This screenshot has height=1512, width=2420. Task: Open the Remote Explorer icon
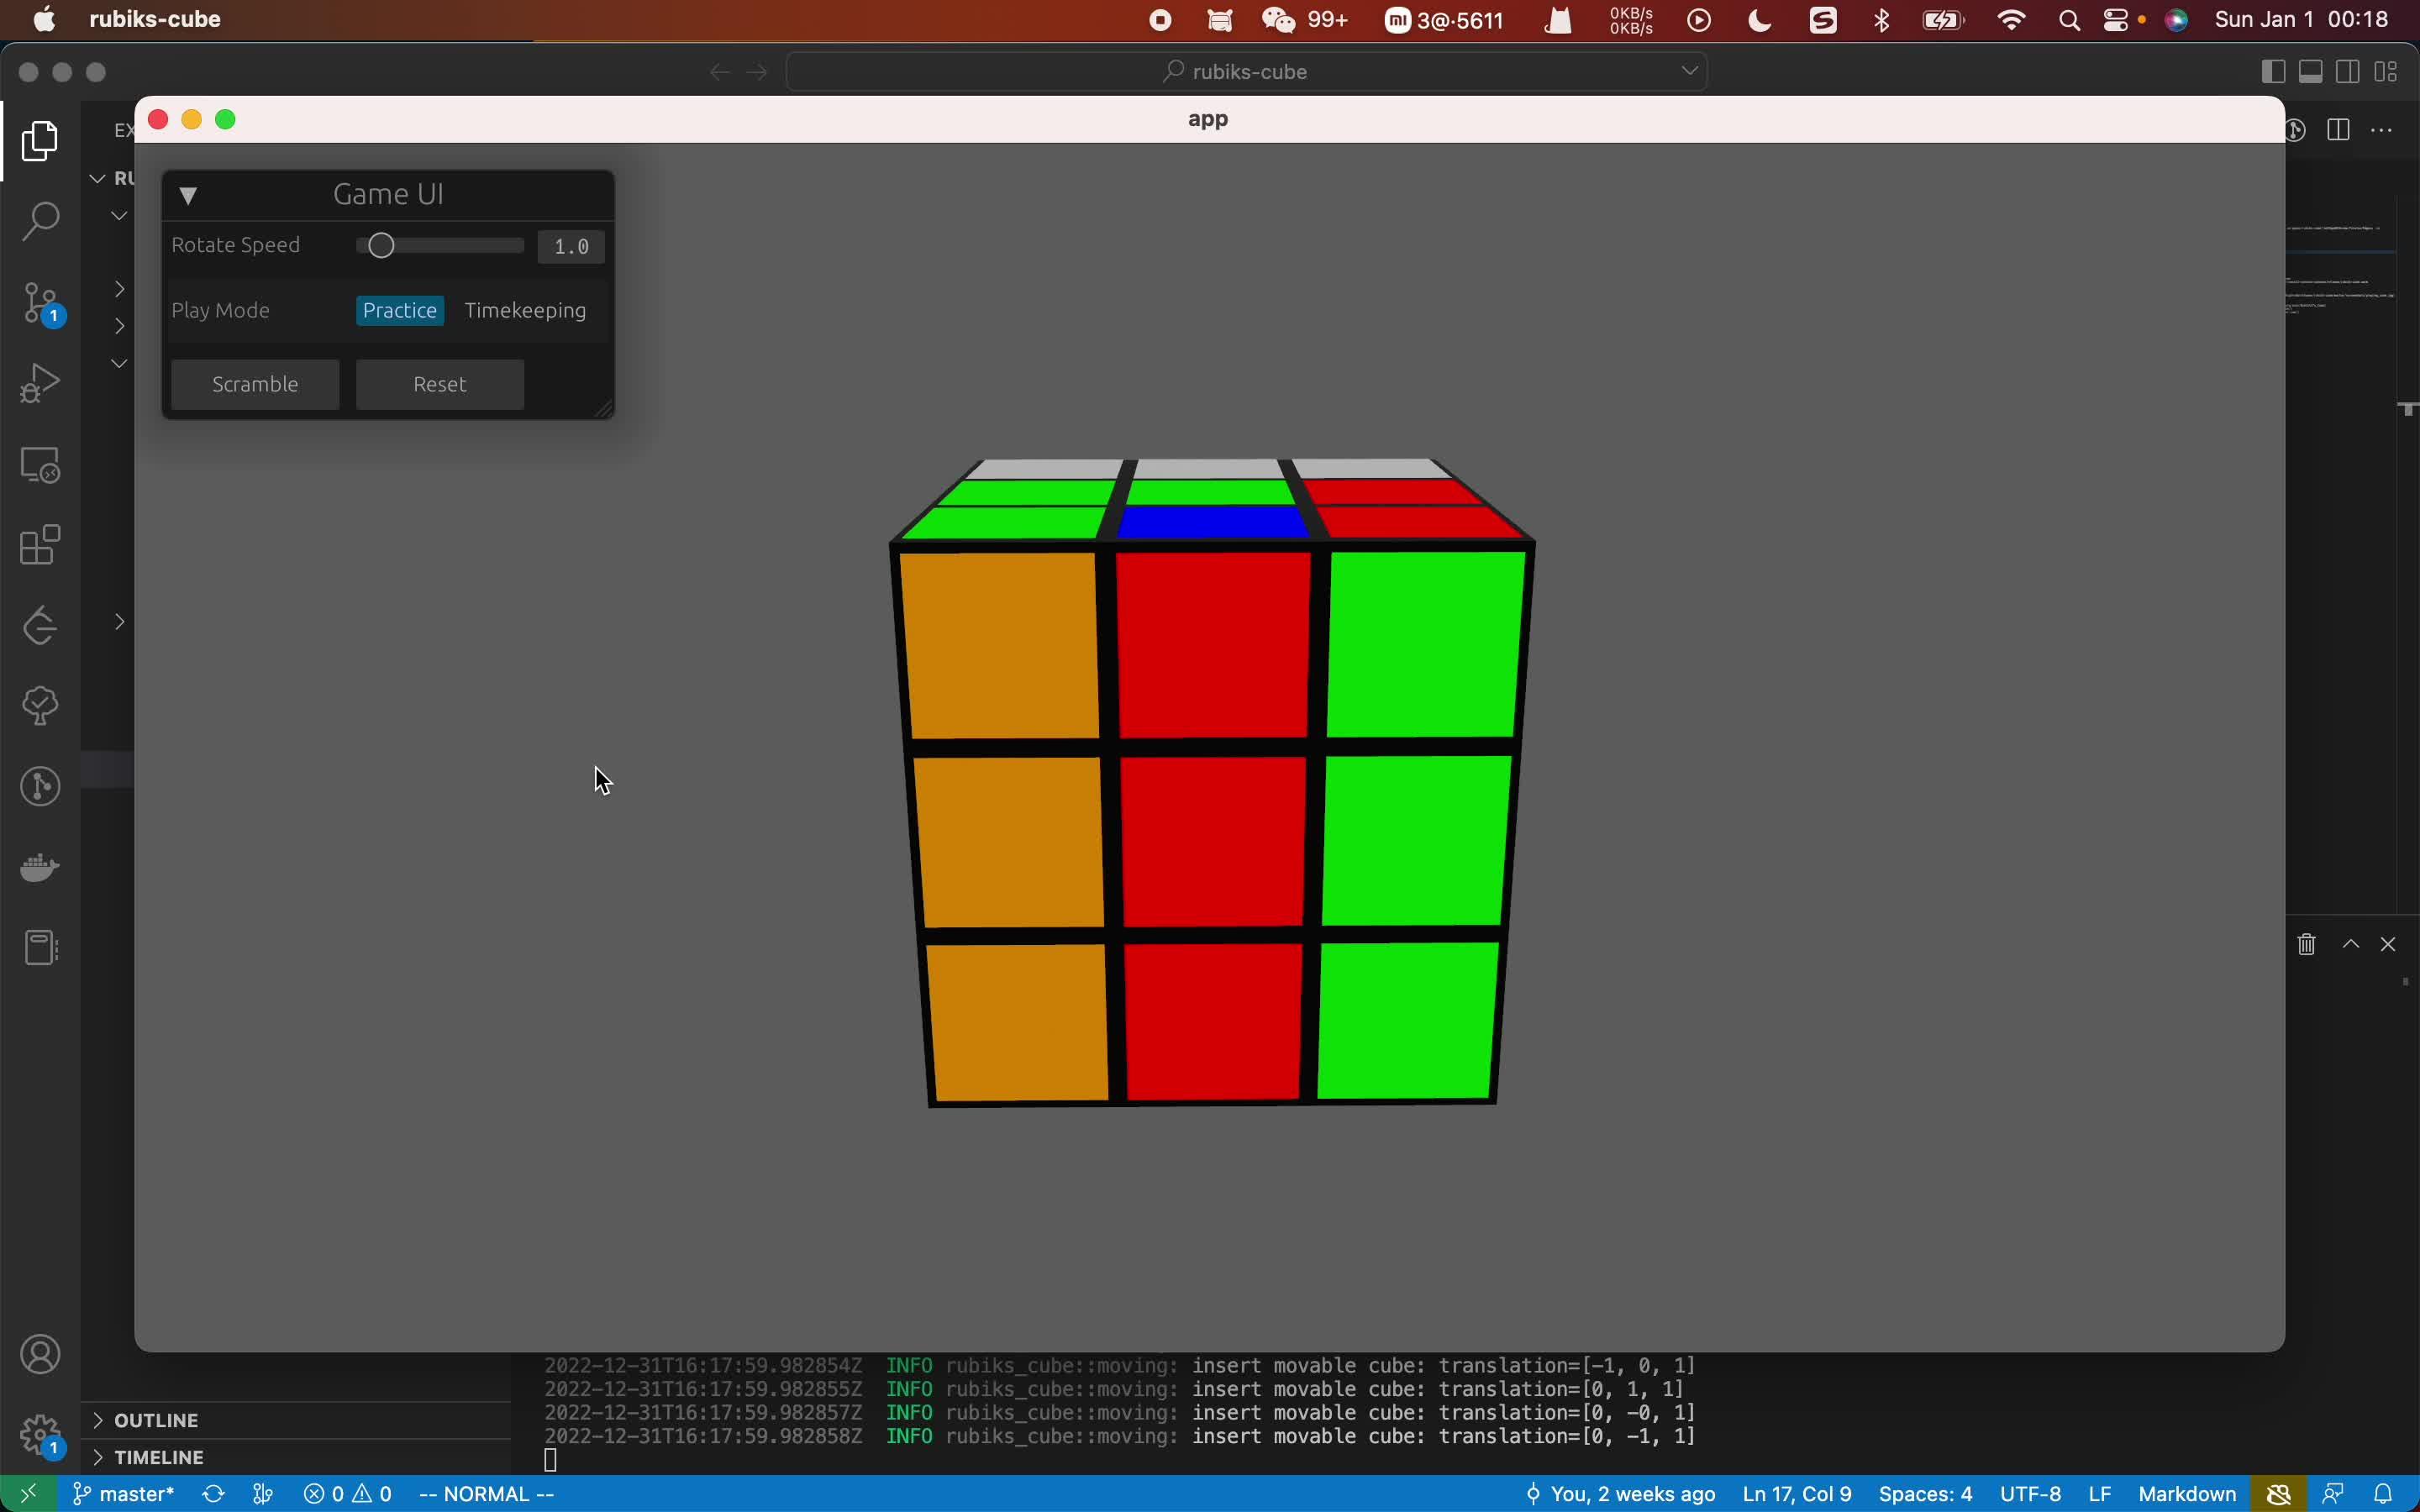click(40, 465)
